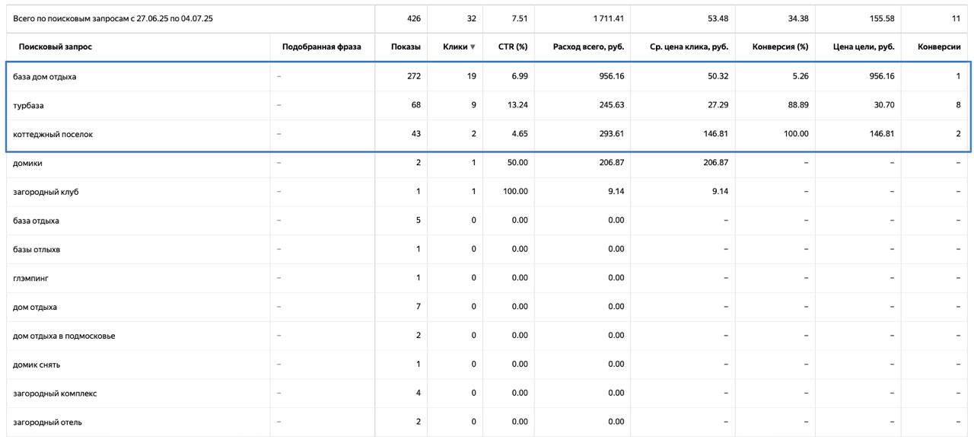Select query дом отдыха в подмосковье
The height and width of the screenshot is (437, 974).
[64, 336]
